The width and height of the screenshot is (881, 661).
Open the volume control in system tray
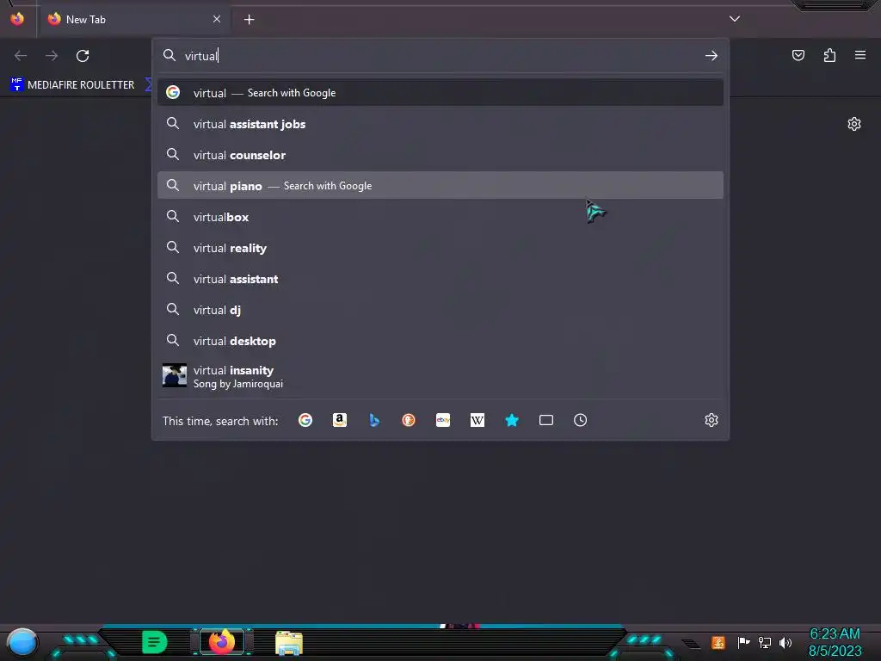pos(786,642)
